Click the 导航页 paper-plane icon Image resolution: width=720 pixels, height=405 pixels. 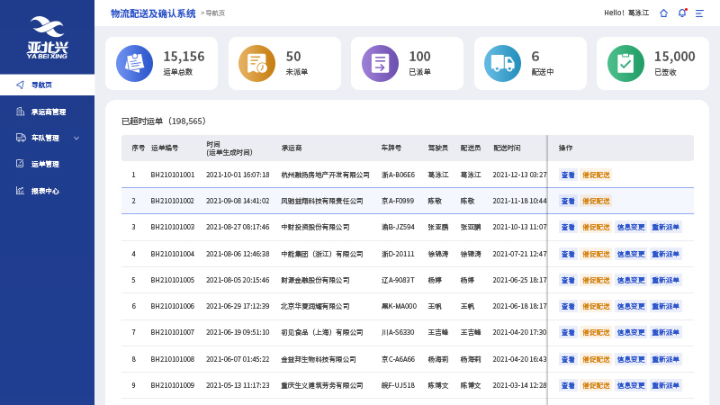(x=20, y=85)
